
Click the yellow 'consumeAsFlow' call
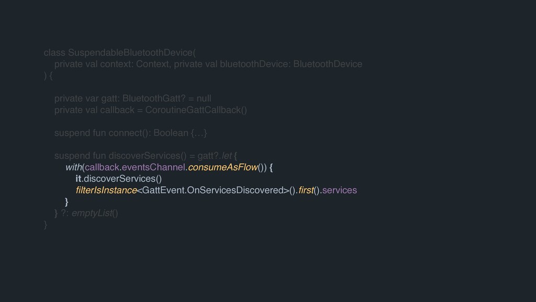pyautogui.click(x=222, y=167)
